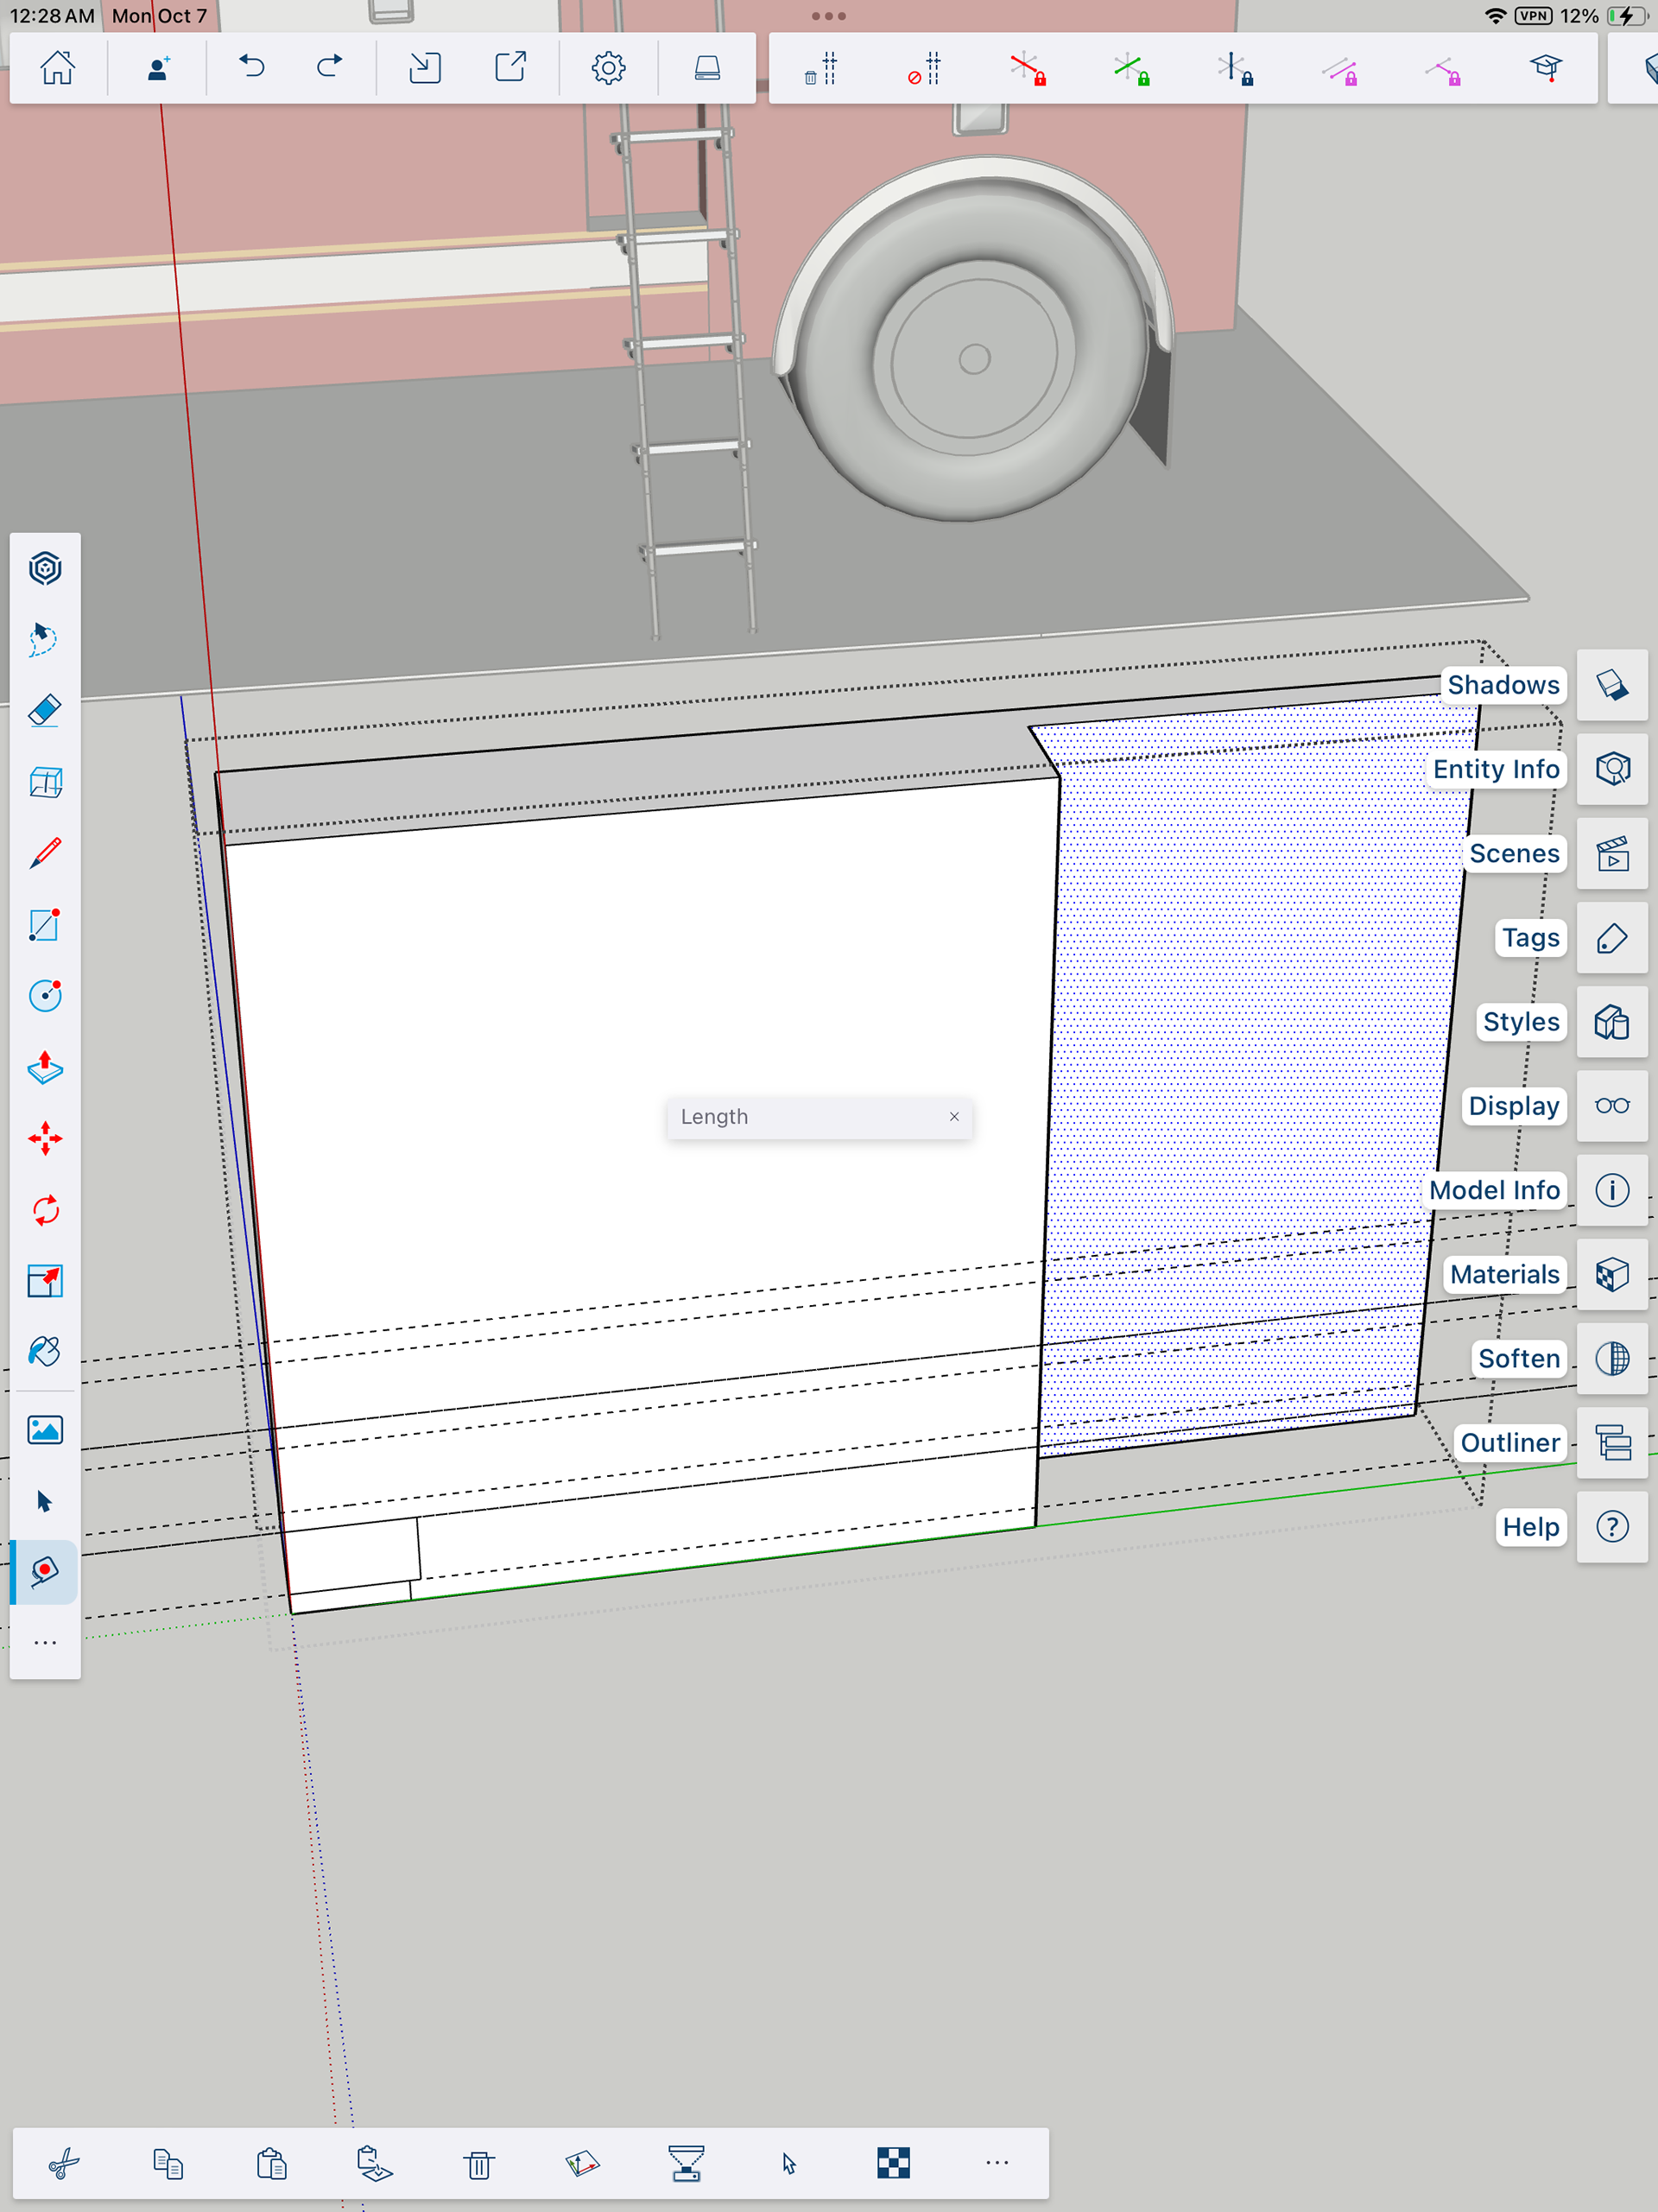Open the Materials panel icon

pos(1612,1274)
